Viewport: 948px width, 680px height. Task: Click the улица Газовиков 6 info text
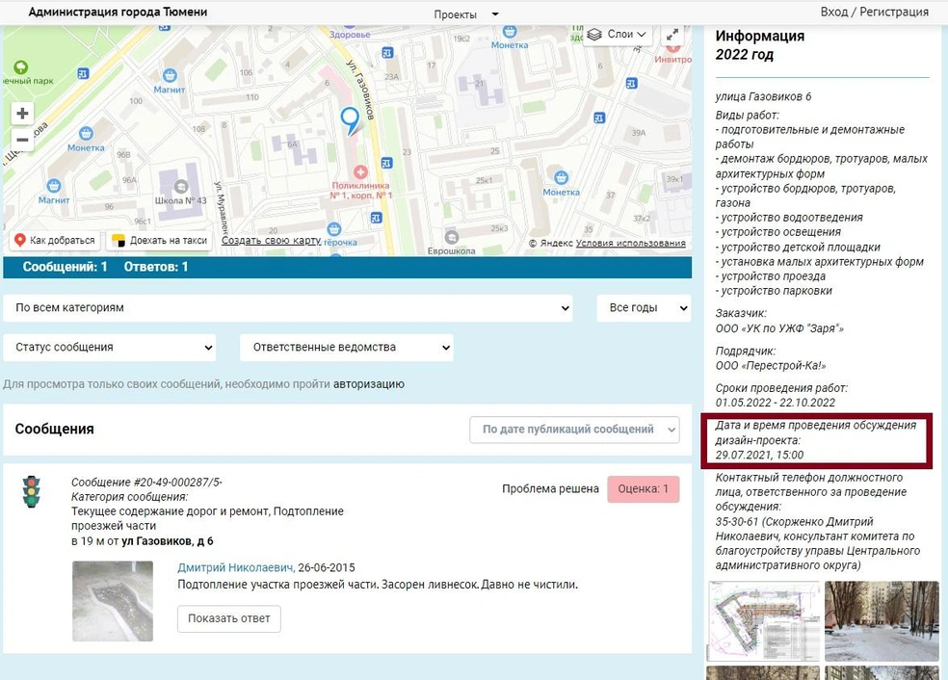[764, 96]
